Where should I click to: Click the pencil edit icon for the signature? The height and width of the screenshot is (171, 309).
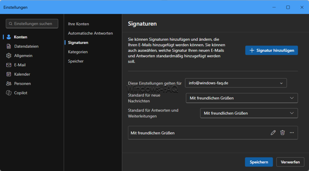point(273,133)
